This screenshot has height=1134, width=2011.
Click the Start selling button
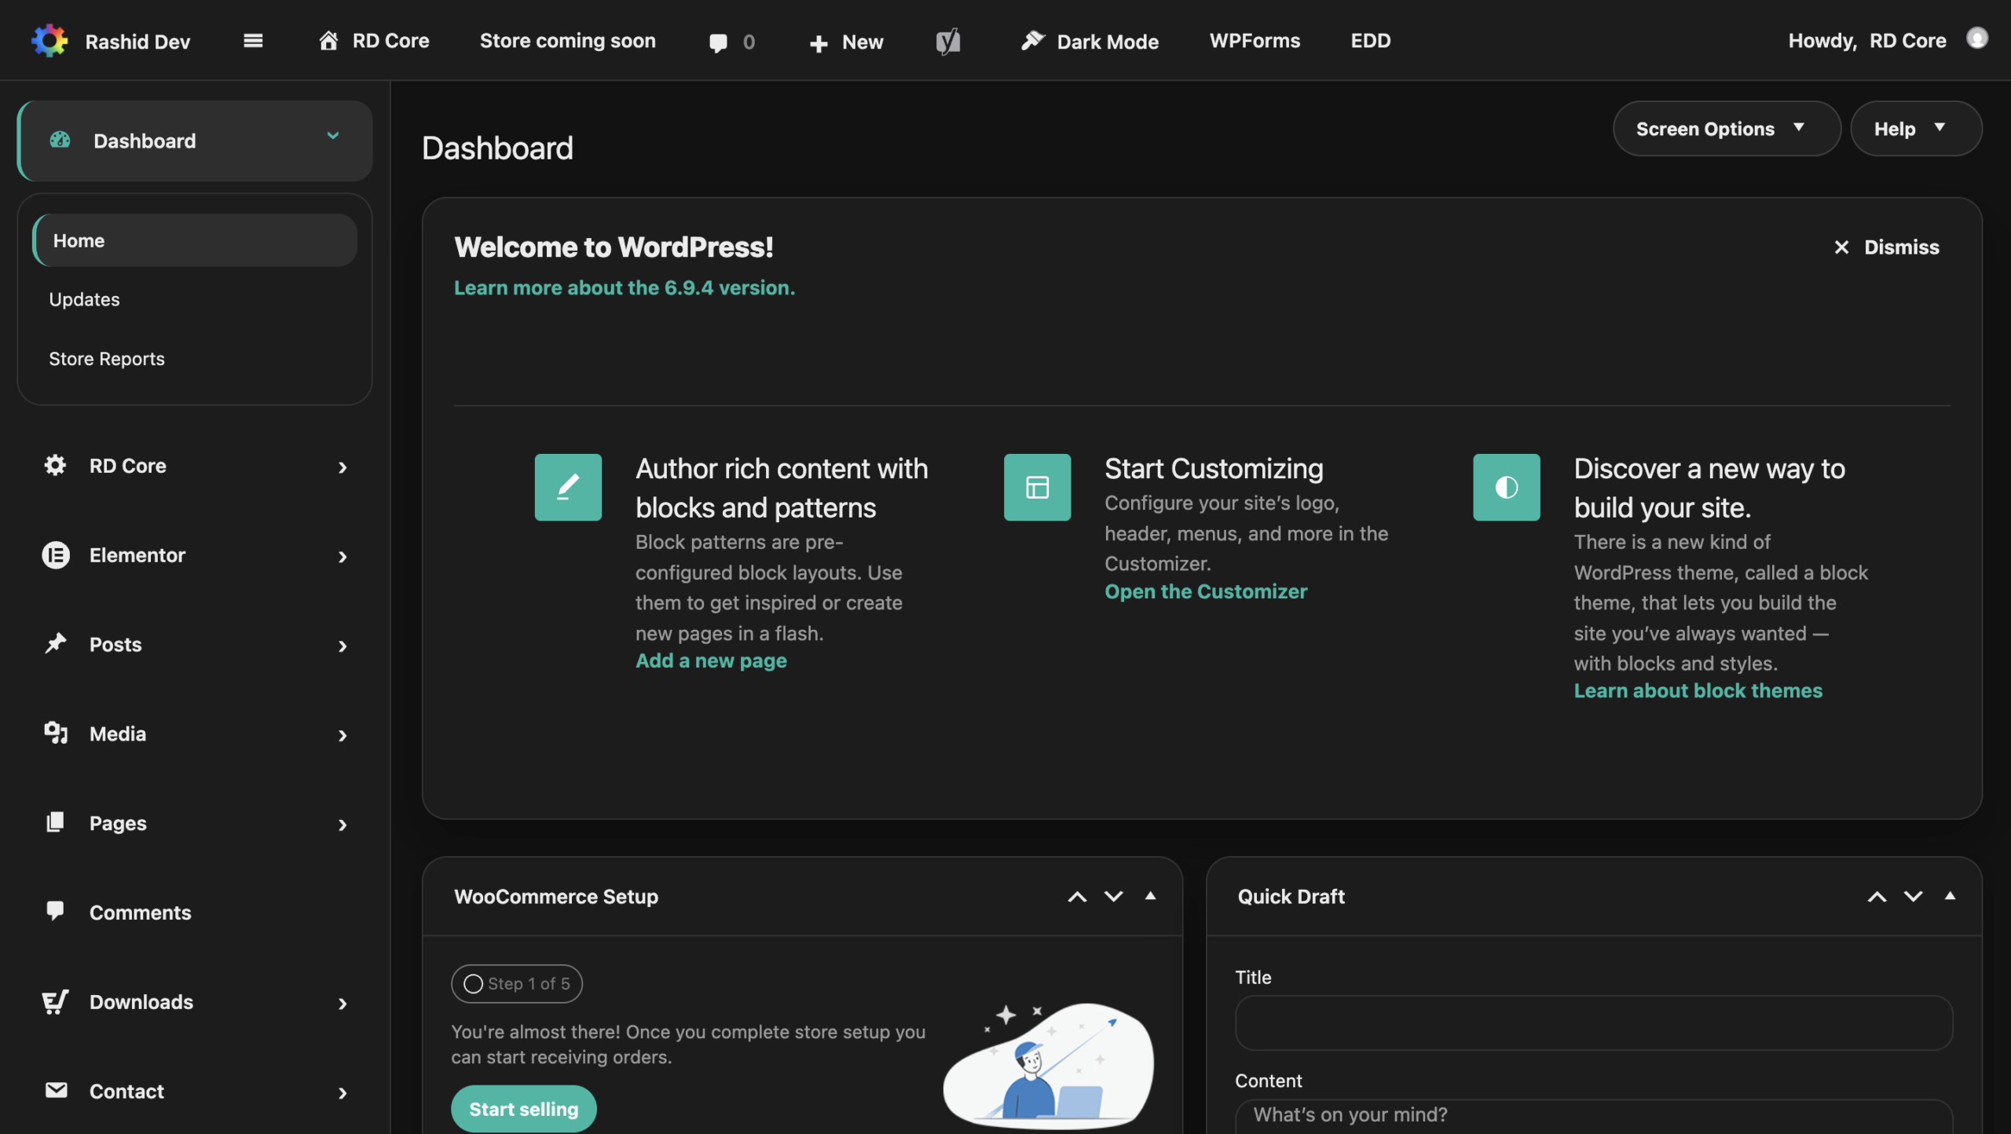tap(523, 1109)
